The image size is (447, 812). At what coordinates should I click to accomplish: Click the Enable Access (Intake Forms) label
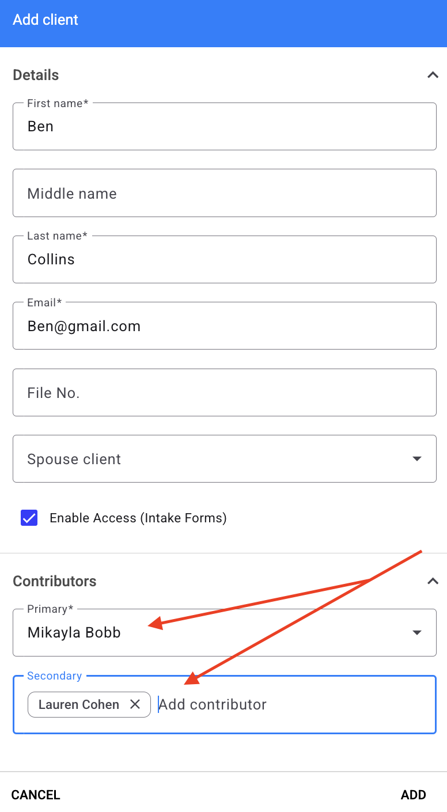(x=138, y=518)
